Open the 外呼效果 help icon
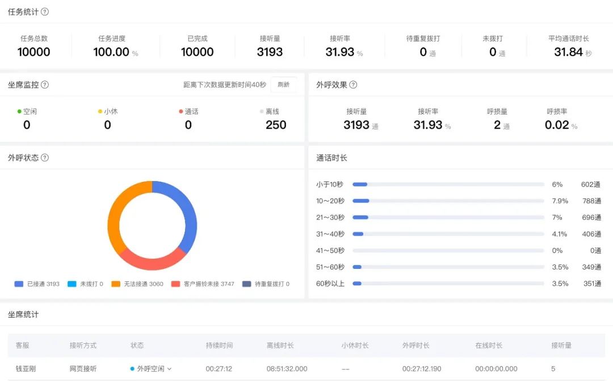 tap(353, 85)
